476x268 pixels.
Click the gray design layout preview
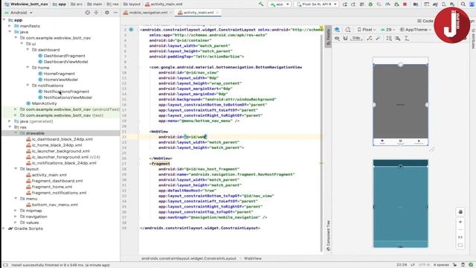pyautogui.click(x=400, y=101)
